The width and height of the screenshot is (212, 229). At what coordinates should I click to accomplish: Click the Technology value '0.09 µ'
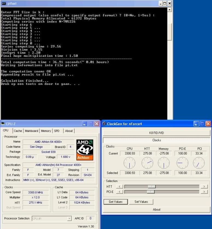30,157
